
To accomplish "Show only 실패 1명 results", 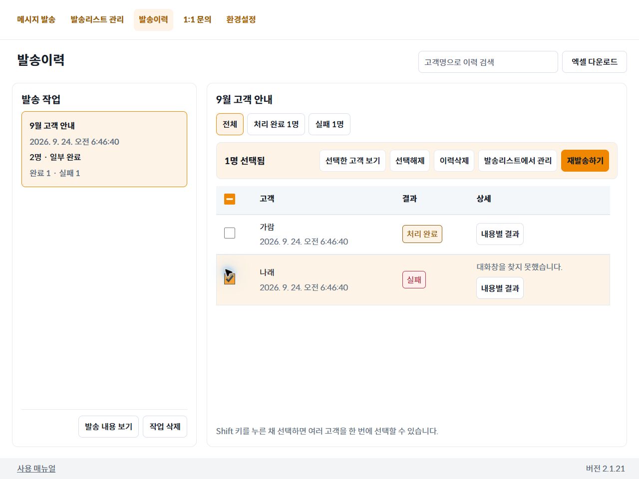I will pyautogui.click(x=329, y=124).
